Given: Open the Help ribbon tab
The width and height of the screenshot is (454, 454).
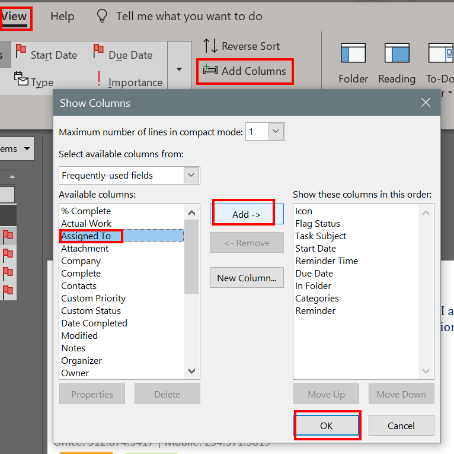Looking at the screenshot, I should point(62,16).
